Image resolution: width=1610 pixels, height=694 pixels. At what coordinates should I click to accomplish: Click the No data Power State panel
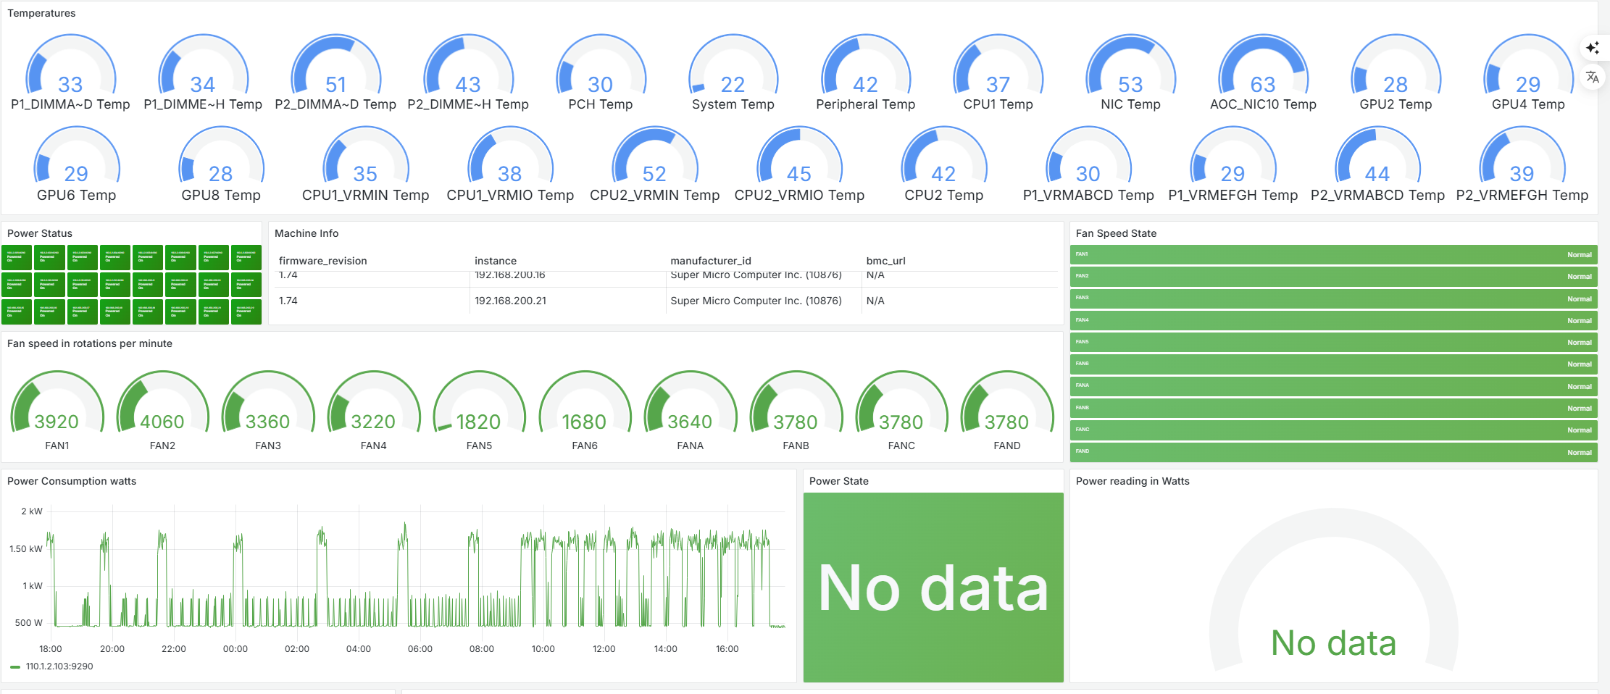pos(933,587)
